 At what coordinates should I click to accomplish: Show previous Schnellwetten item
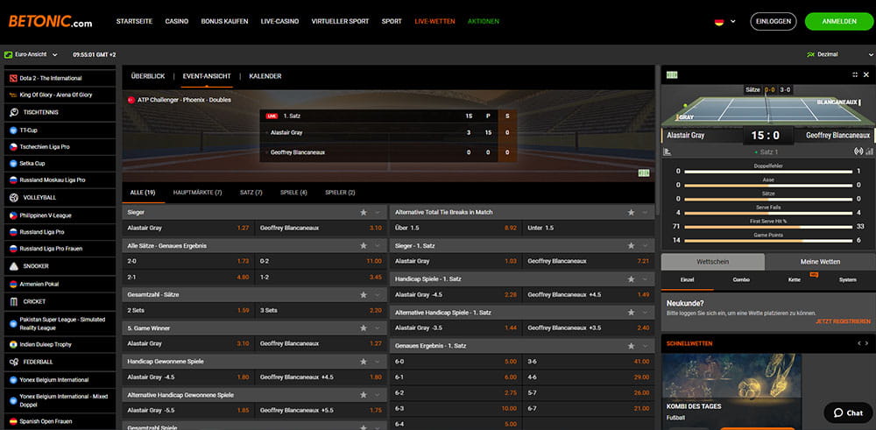[x=859, y=343]
